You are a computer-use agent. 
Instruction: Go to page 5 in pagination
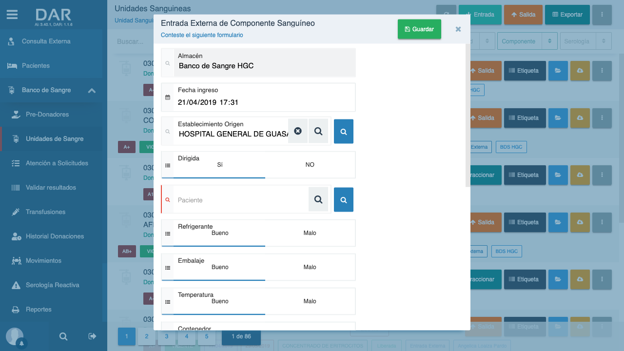click(x=207, y=336)
